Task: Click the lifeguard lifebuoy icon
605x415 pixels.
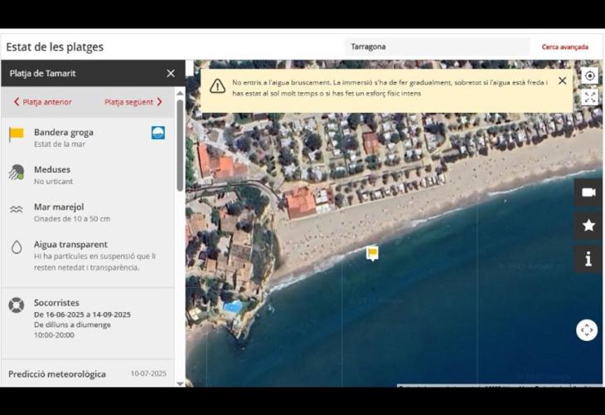Action: (x=17, y=305)
